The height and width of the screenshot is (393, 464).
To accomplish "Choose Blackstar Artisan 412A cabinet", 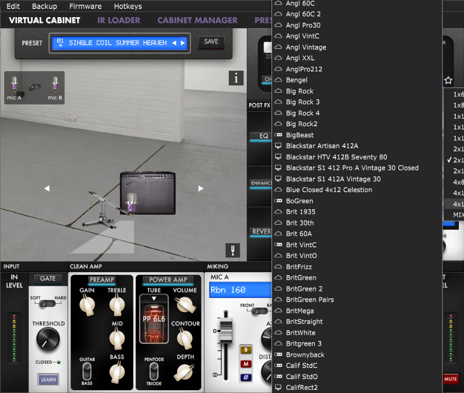I will click(357, 146).
